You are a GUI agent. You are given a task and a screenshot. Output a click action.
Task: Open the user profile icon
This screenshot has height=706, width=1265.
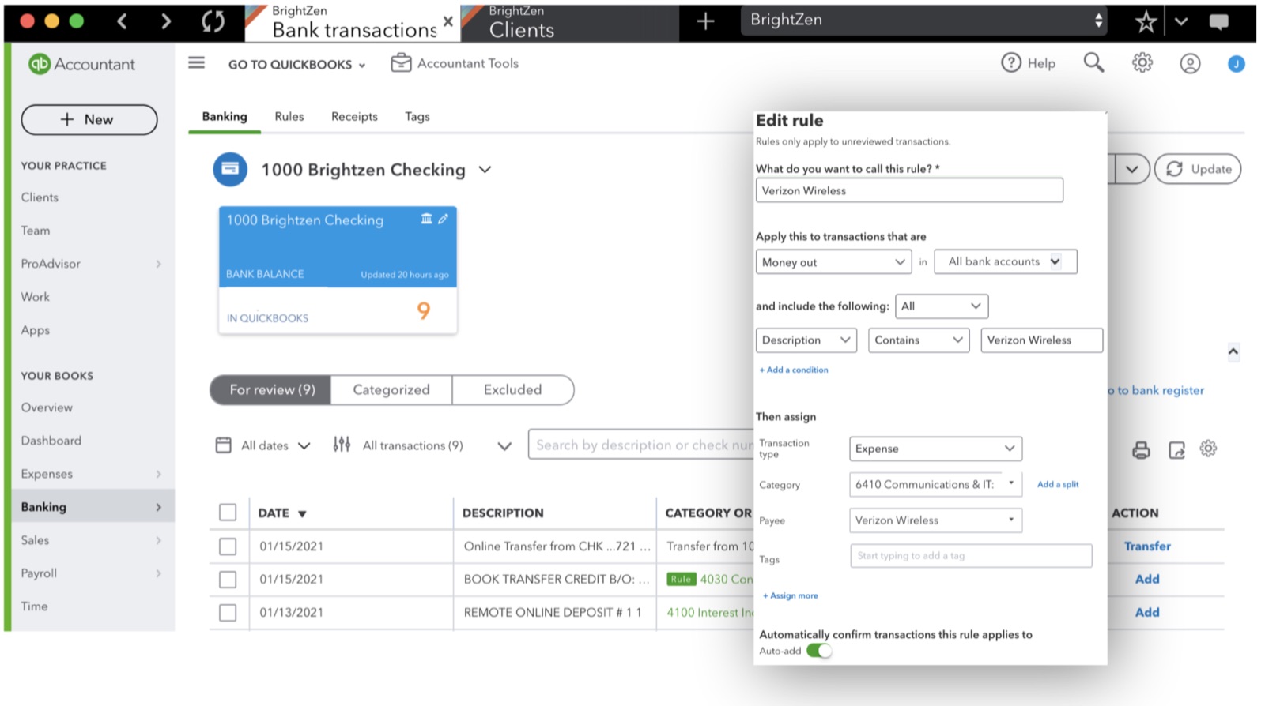point(1190,63)
